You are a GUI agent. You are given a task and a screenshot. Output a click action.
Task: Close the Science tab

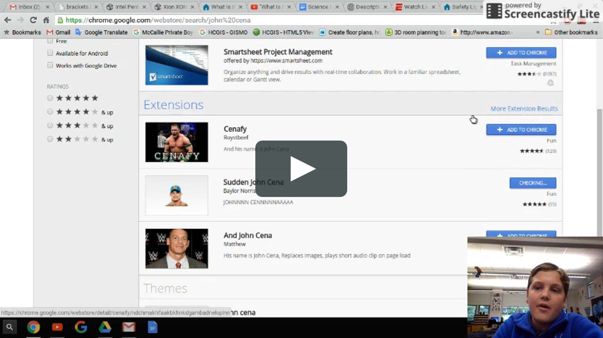click(x=337, y=7)
